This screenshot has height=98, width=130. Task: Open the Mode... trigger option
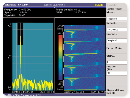coord(111,12)
